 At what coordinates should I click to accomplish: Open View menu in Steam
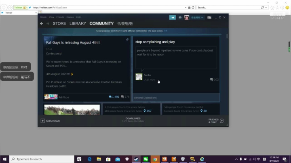(51, 17)
